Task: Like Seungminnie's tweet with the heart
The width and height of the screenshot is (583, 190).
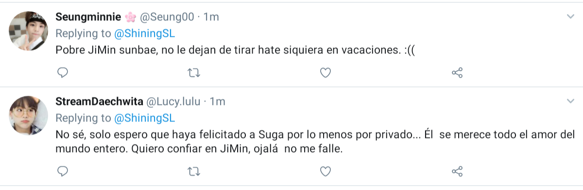Action: [x=326, y=73]
